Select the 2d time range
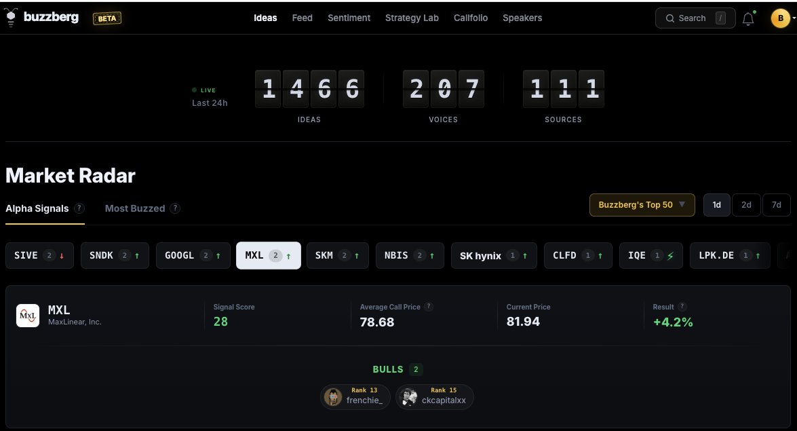 [746, 204]
